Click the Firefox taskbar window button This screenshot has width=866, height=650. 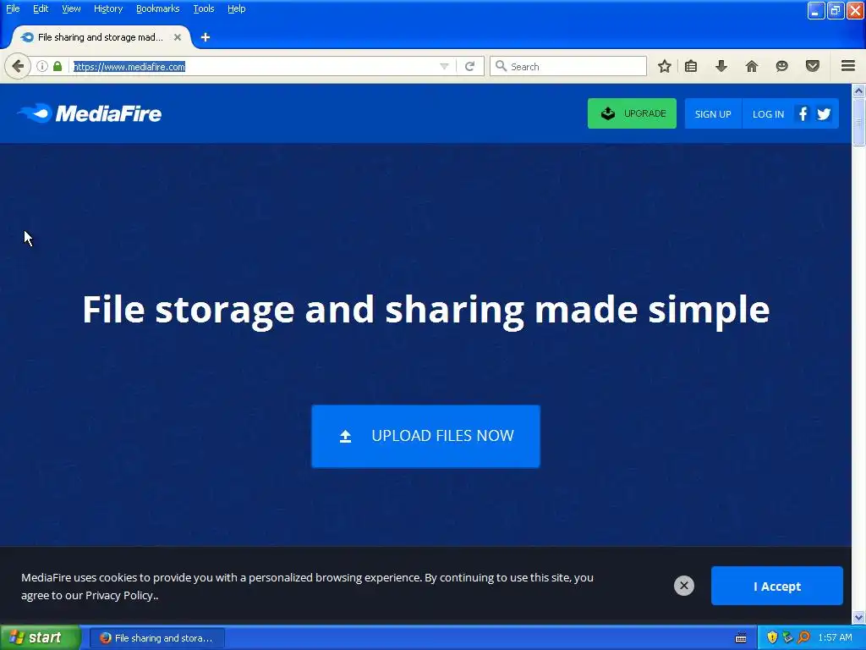coord(156,638)
